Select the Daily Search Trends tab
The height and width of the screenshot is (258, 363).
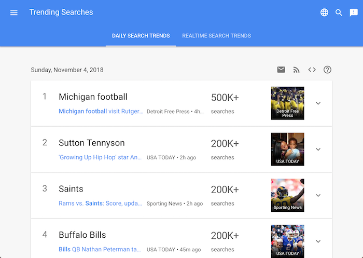click(x=141, y=36)
